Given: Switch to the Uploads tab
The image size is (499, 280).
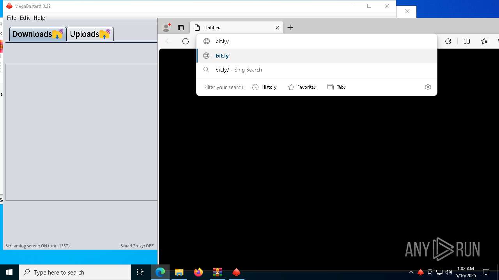Looking at the screenshot, I should (90, 34).
